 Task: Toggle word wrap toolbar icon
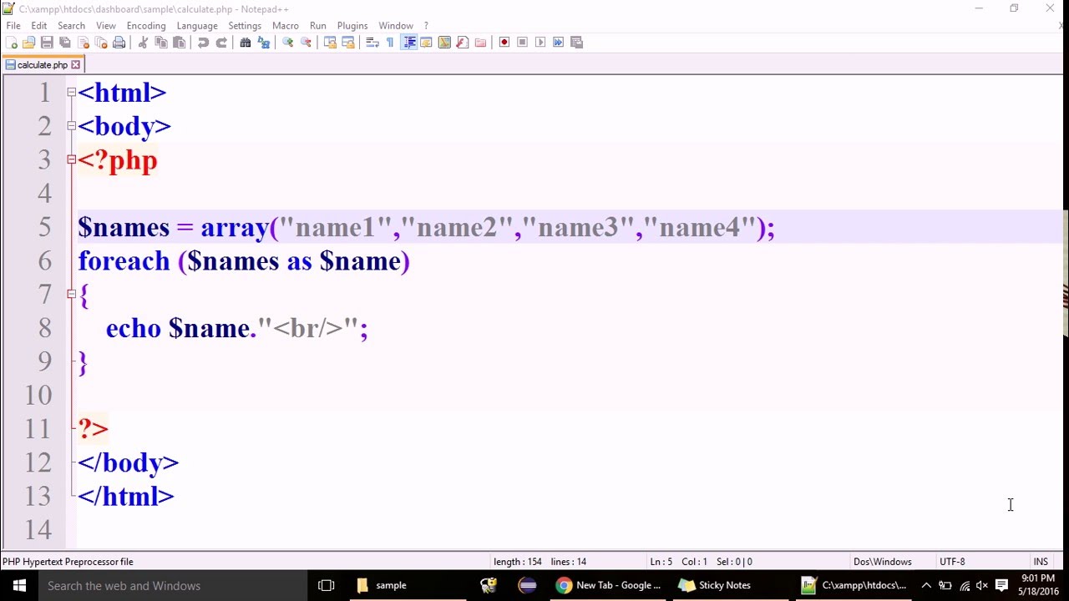tap(372, 43)
